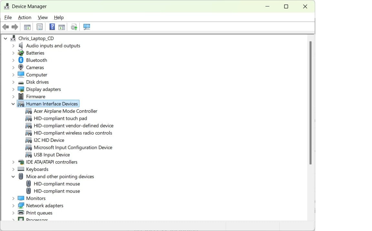This screenshot has height=231, width=372.
Task: Click Show/Hide Console Tree toolbar icon
Action: 27,27
